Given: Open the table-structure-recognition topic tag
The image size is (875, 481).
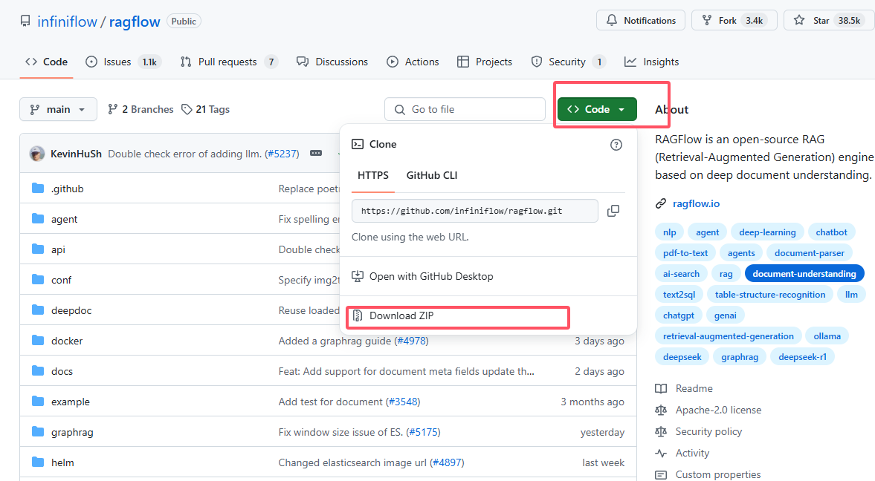Looking at the screenshot, I should pos(770,294).
